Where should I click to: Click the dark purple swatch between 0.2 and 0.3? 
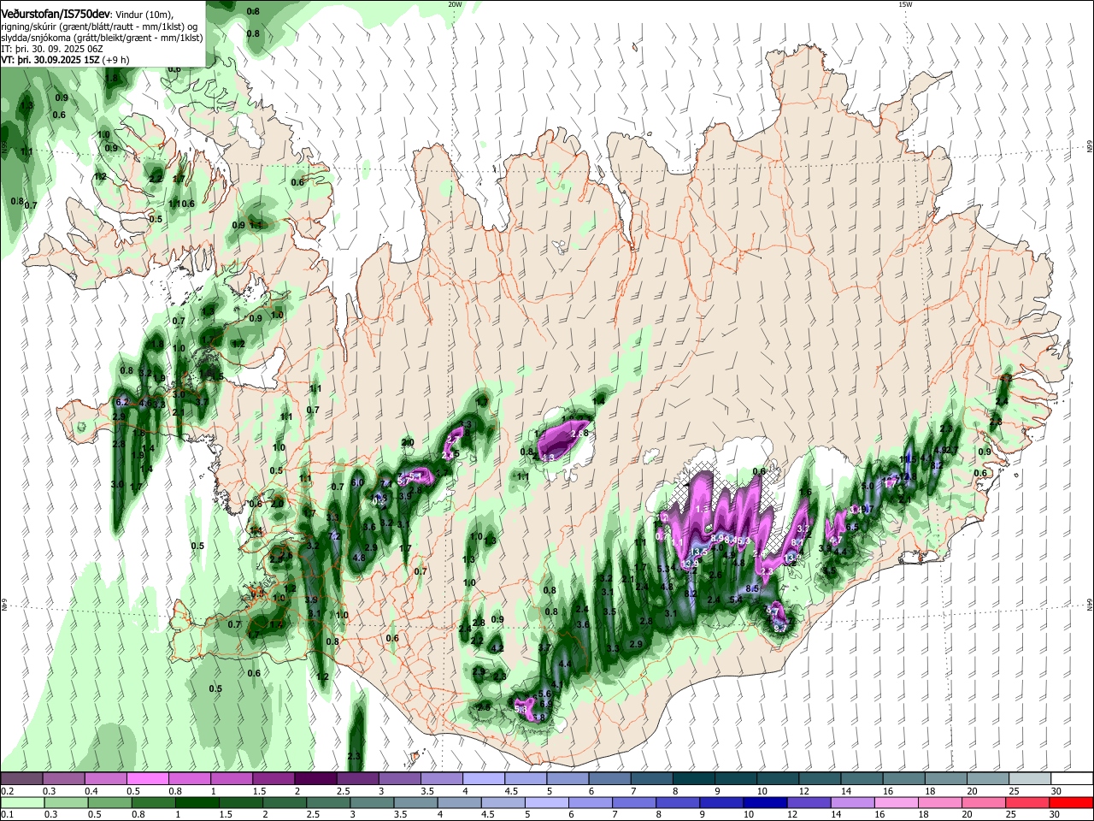click(21, 779)
